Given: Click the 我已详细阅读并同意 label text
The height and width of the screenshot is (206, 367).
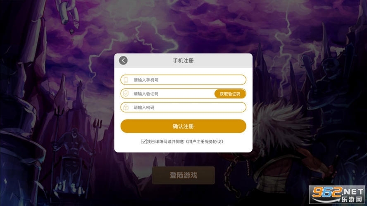Looking at the screenshot, I should click(165, 142).
